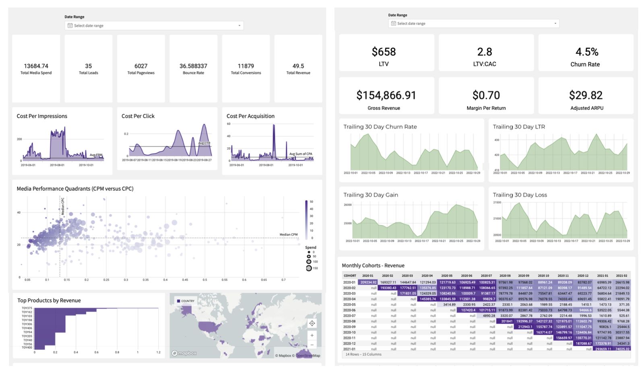644x370 pixels.
Task: Click the Median CPM label in quadrant chart
Action: 289,234
